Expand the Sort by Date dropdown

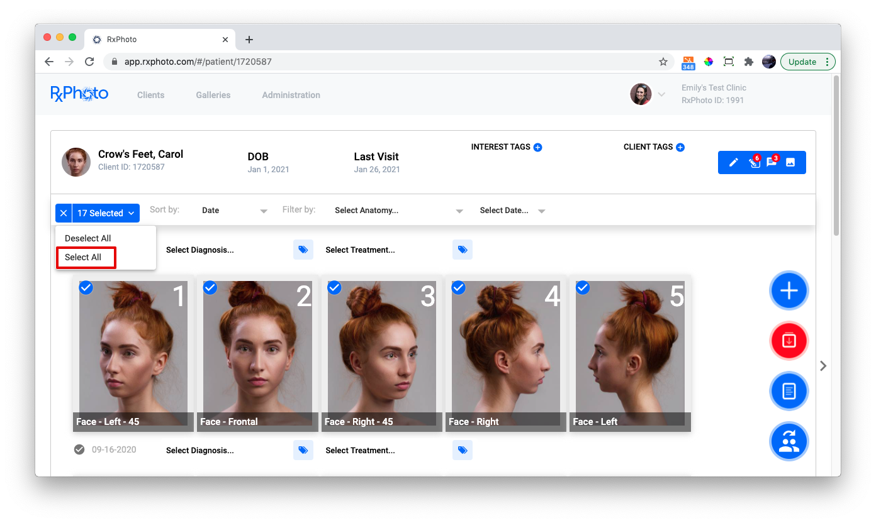pyautogui.click(x=234, y=211)
